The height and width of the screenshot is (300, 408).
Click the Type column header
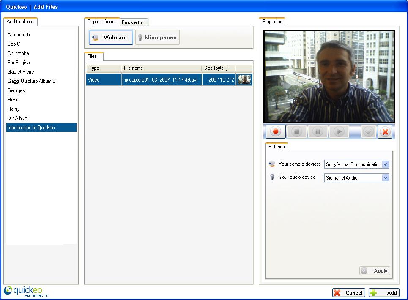pyautogui.click(x=104, y=68)
